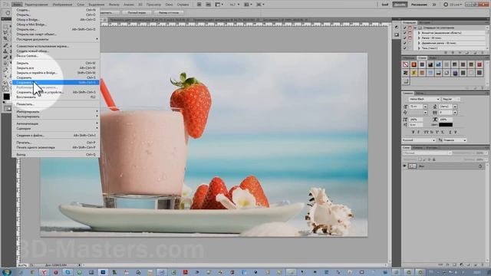Open leading dropdown arrow
This screenshot has width=491, height=276.
click(455, 107)
